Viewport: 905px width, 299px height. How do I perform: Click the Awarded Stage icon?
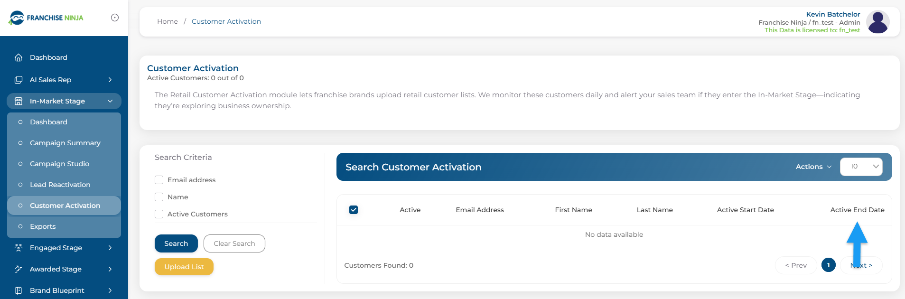19,269
